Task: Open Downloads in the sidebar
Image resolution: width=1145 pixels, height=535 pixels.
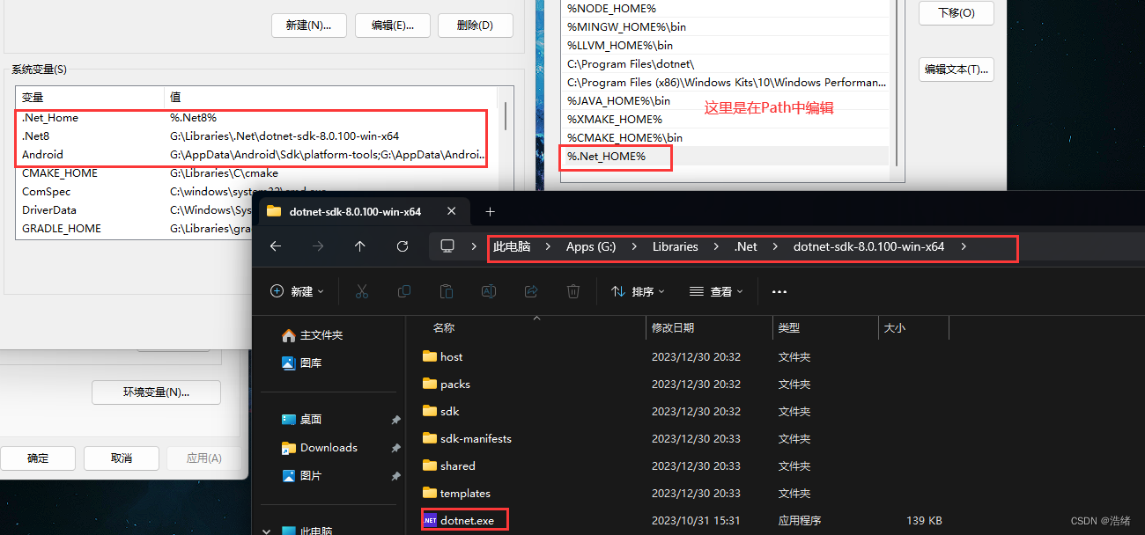Action: coord(329,447)
